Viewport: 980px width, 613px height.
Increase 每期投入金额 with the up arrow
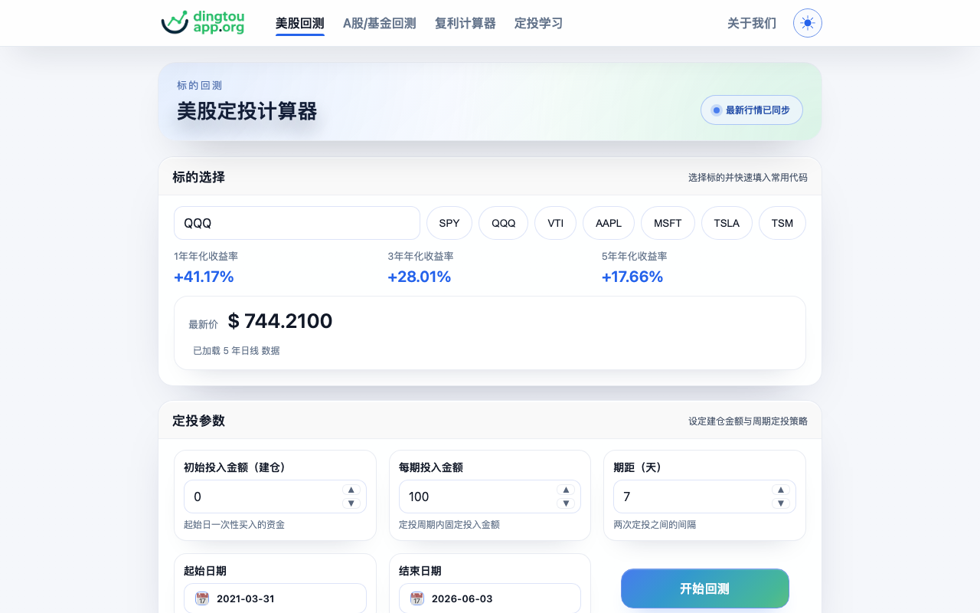(x=566, y=490)
